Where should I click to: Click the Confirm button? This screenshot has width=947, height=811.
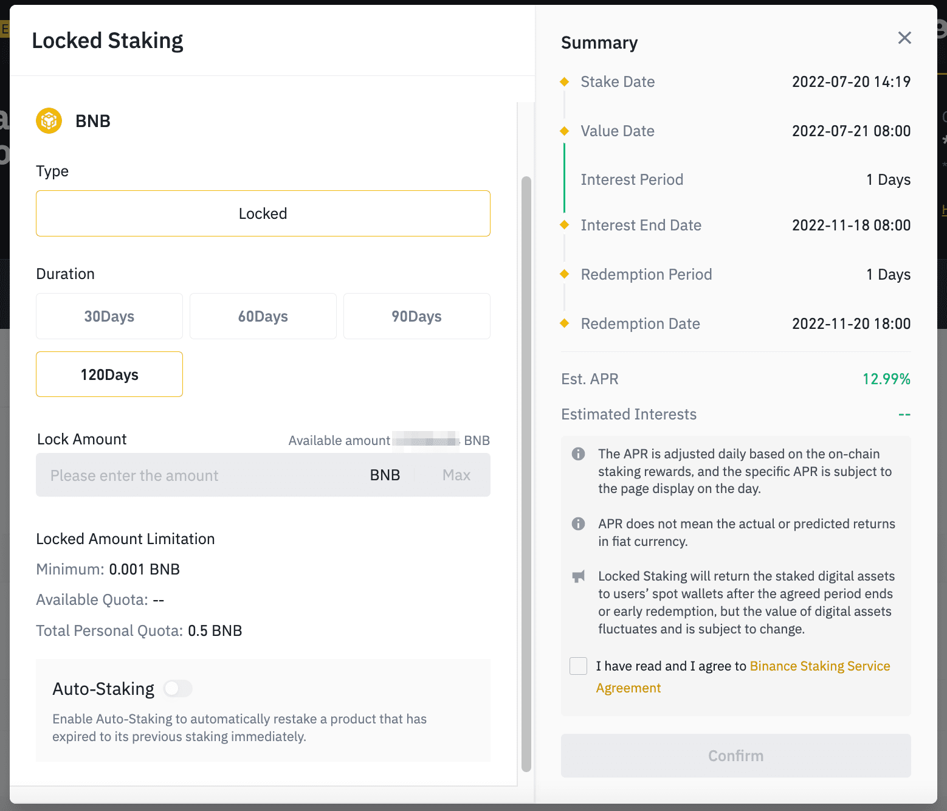736,756
